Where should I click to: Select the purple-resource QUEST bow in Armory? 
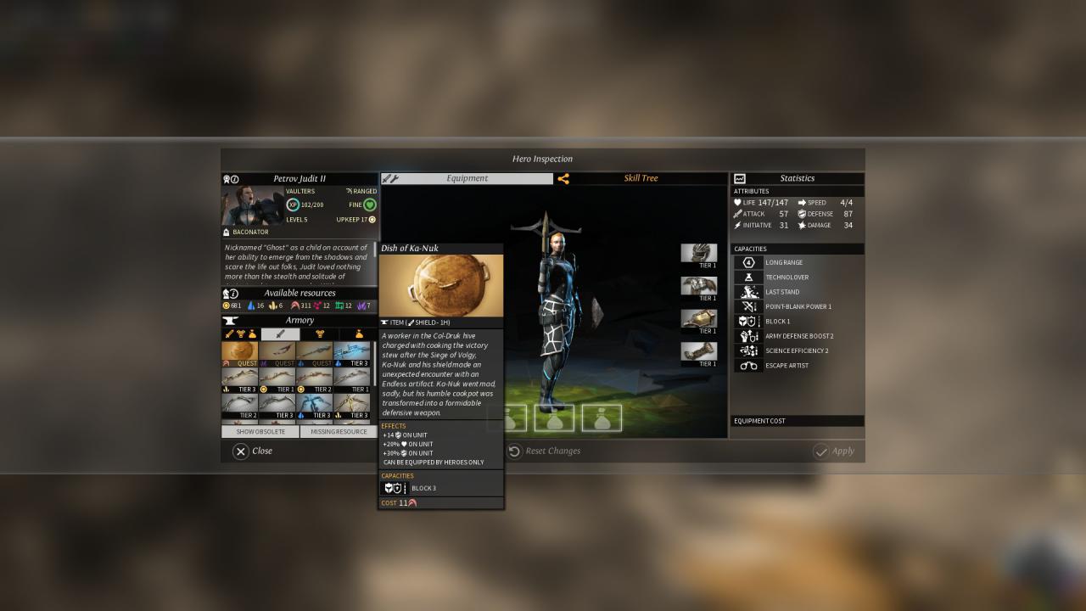tap(277, 354)
